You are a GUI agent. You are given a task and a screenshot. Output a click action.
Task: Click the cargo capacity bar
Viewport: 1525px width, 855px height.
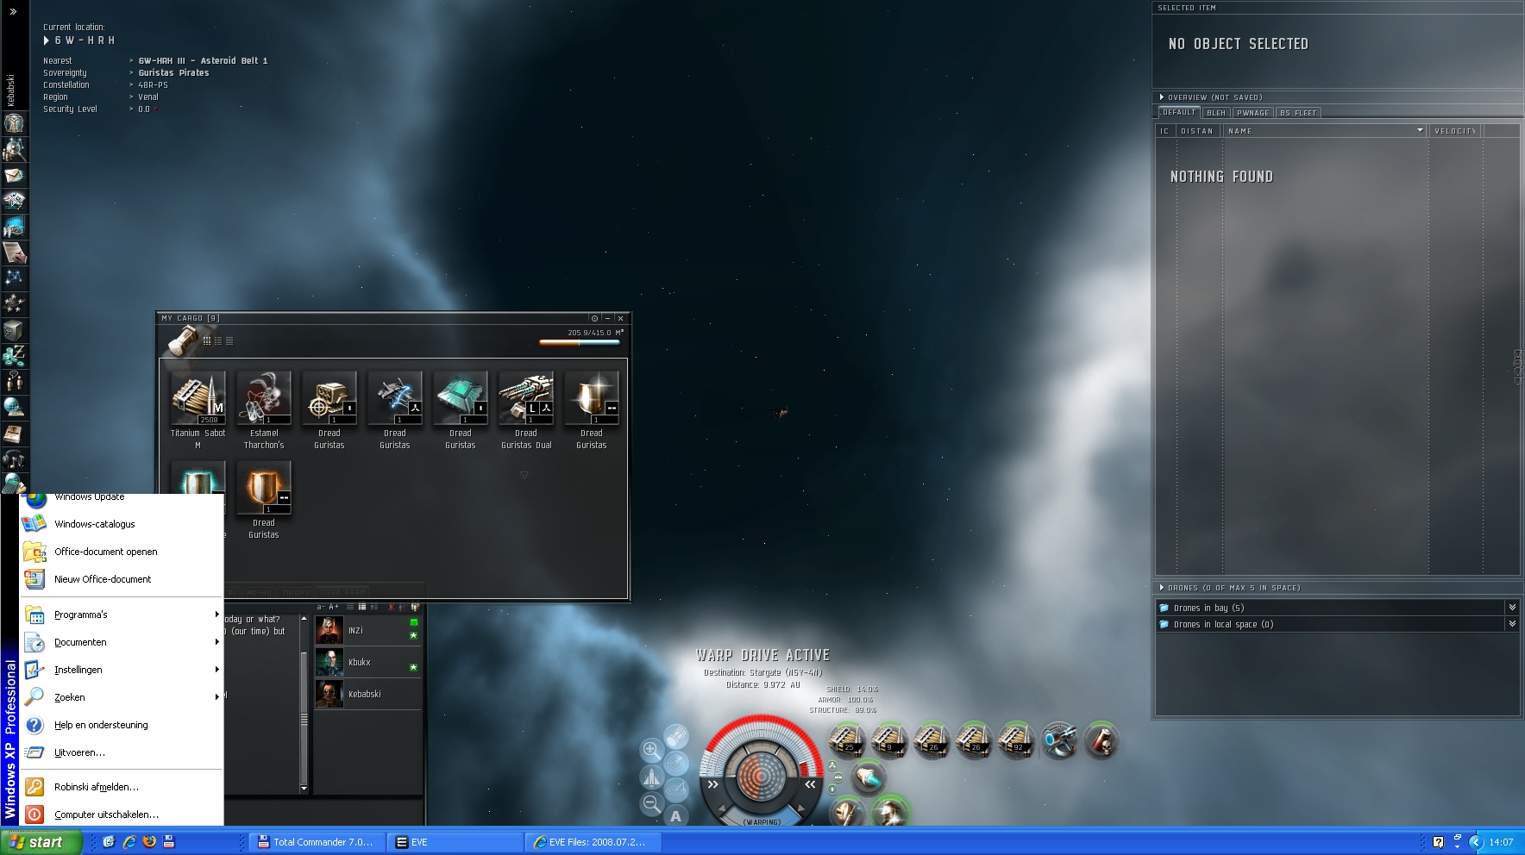pyautogui.click(x=580, y=342)
